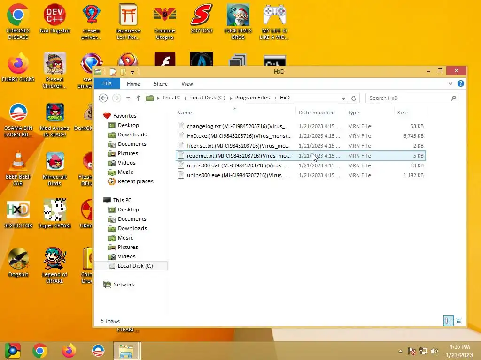Open the BEEP BEEP CAR VLC icon
This screenshot has width=481, height=360.
(x=18, y=168)
